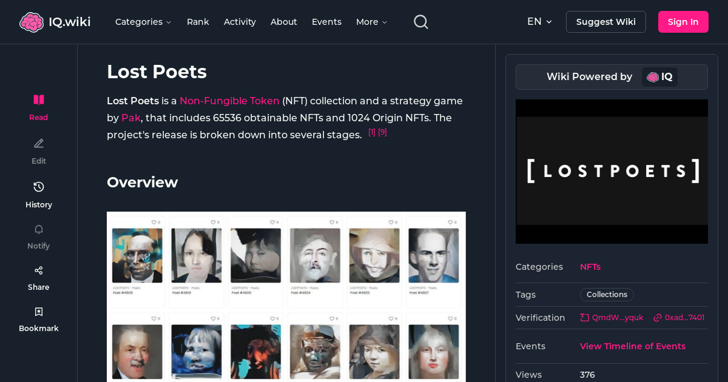
Task: Open the History panel via clock icon
Action: pos(38,187)
